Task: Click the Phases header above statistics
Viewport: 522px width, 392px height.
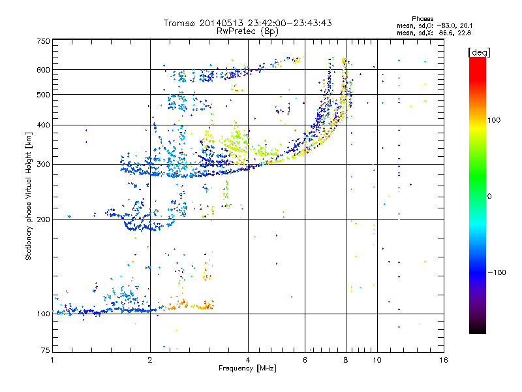Action: [422, 19]
